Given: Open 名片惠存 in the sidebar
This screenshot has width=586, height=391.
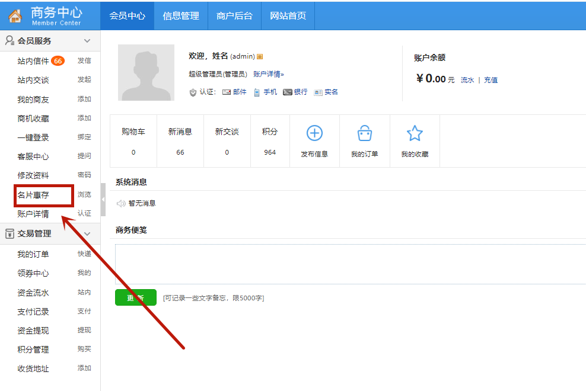Looking at the screenshot, I should pos(33,195).
